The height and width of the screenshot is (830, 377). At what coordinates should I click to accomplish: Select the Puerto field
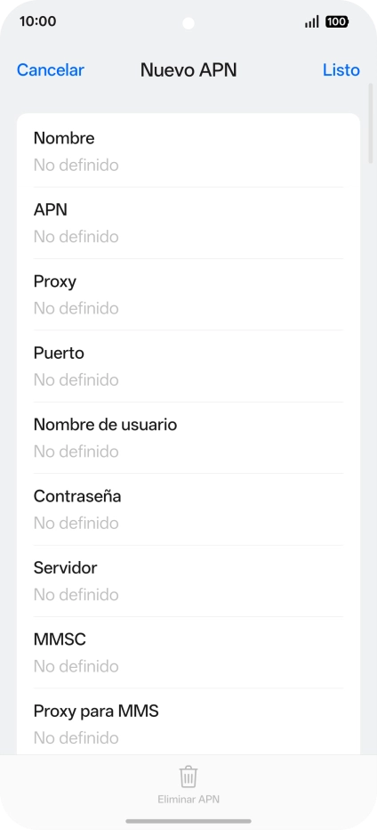click(x=188, y=366)
